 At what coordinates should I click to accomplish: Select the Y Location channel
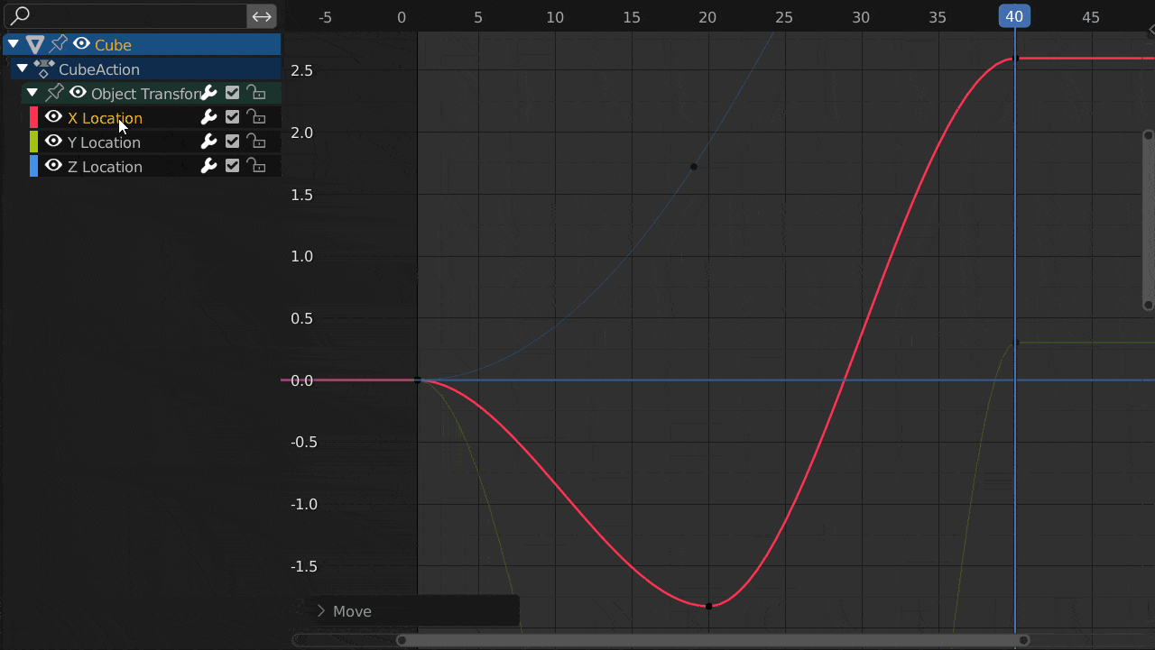(104, 142)
